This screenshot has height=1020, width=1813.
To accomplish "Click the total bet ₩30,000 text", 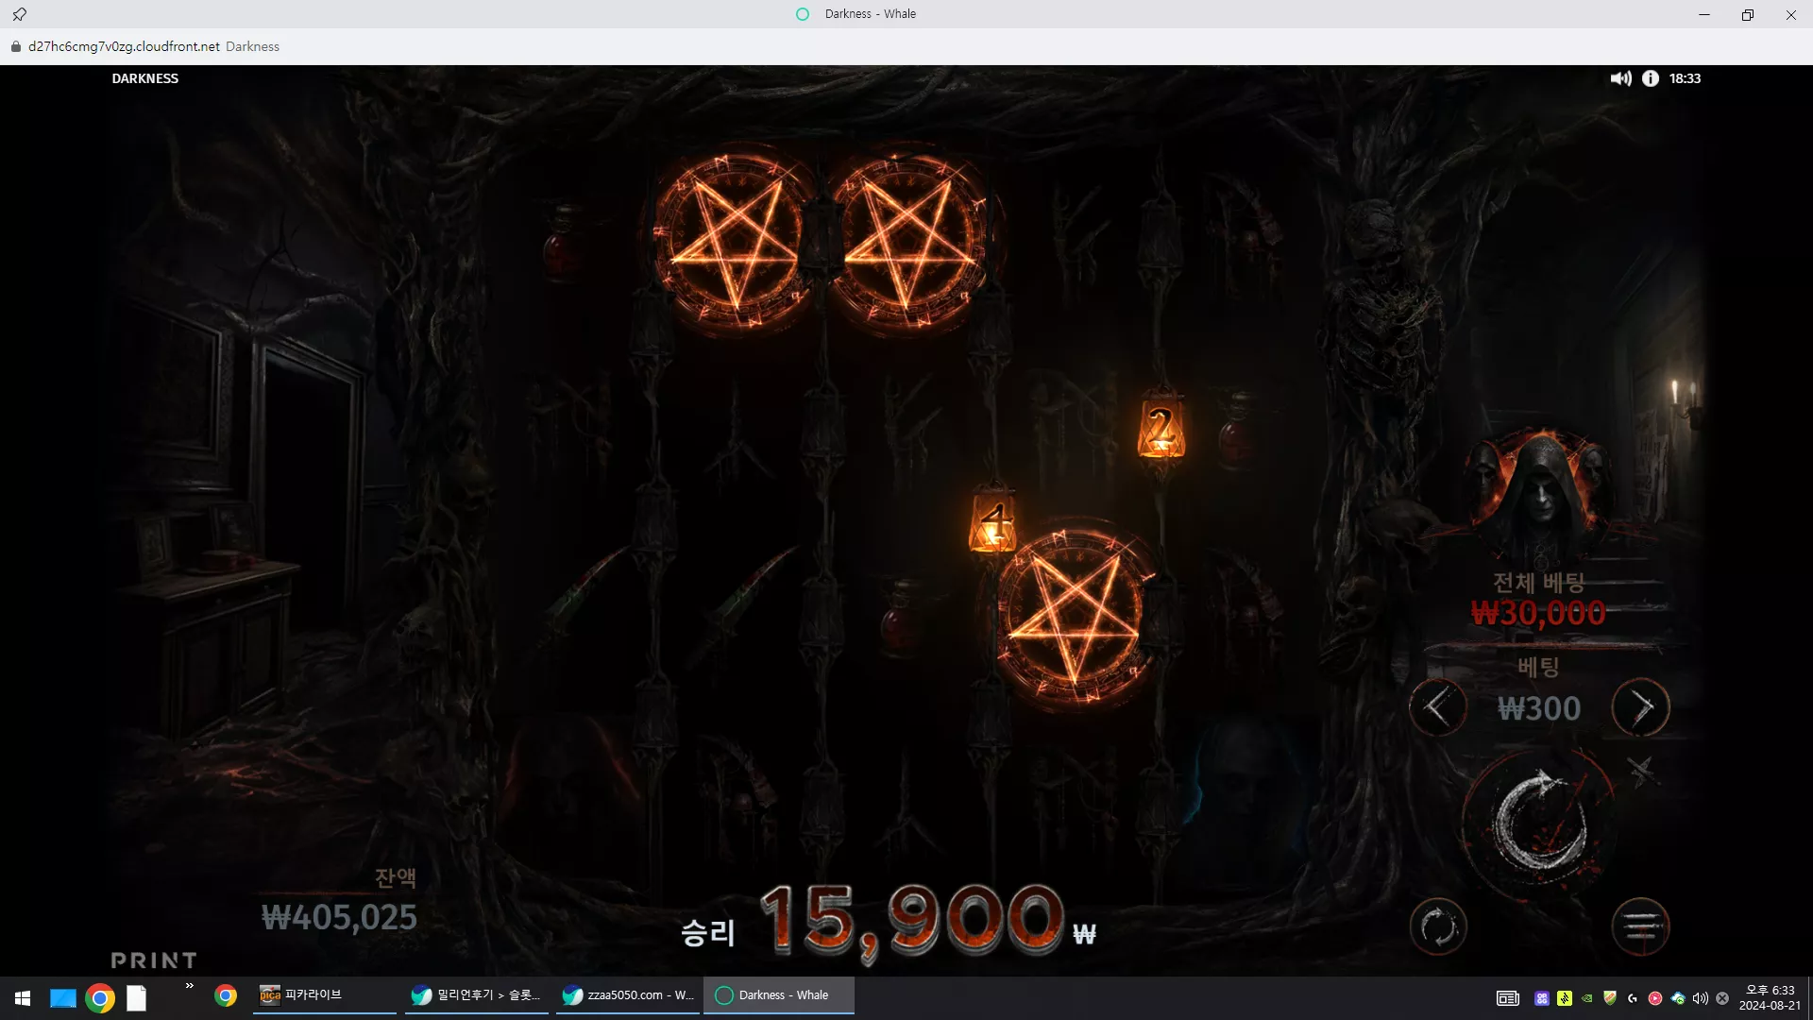I will tap(1538, 613).
